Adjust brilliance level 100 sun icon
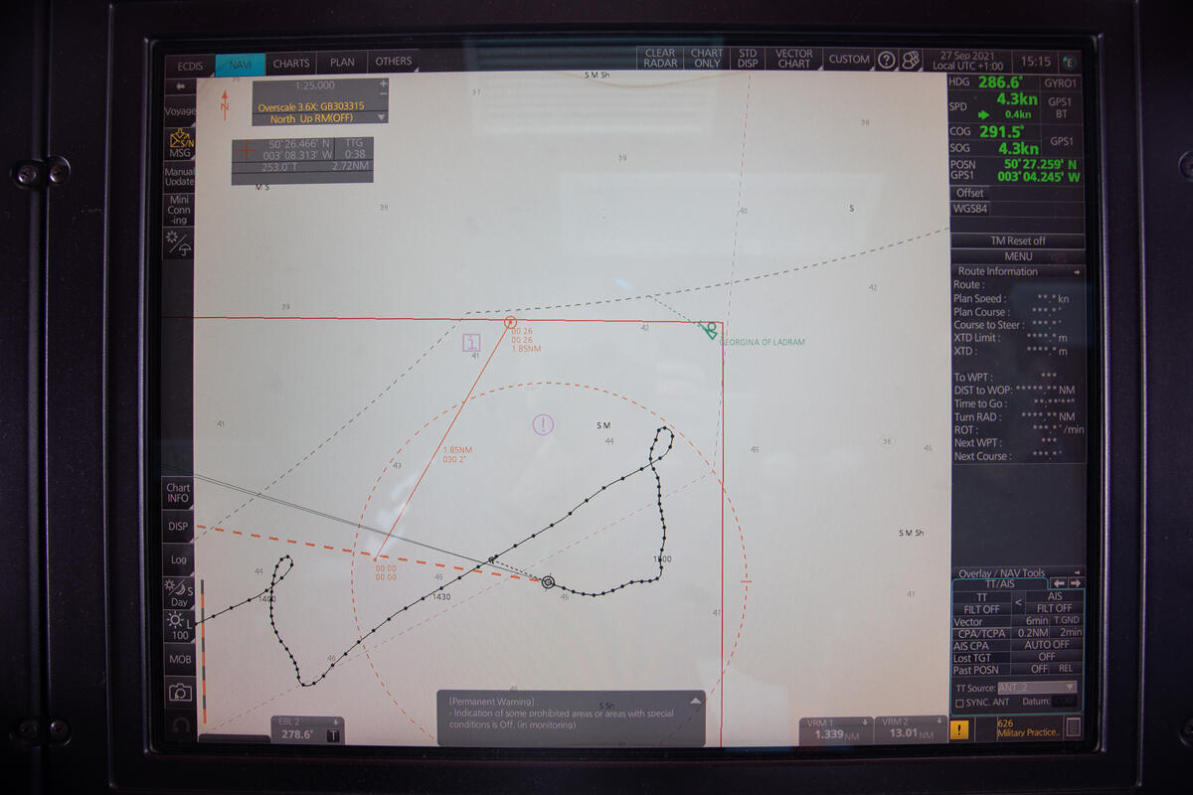Viewport: 1193px width, 795px height. [179, 626]
